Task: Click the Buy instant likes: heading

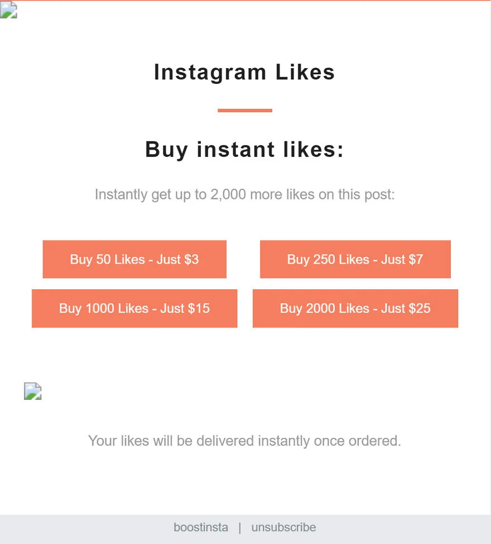Action: pyautogui.click(x=244, y=150)
